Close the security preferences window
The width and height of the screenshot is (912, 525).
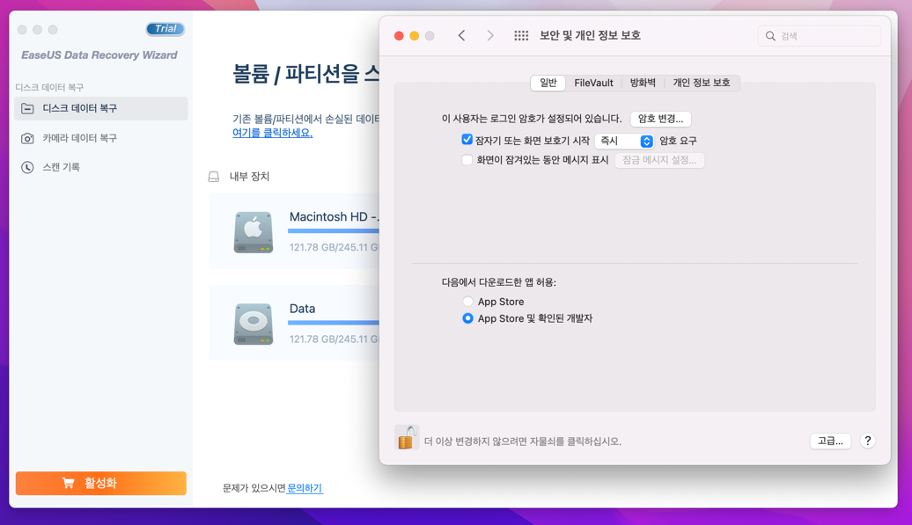[x=399, y=36]
